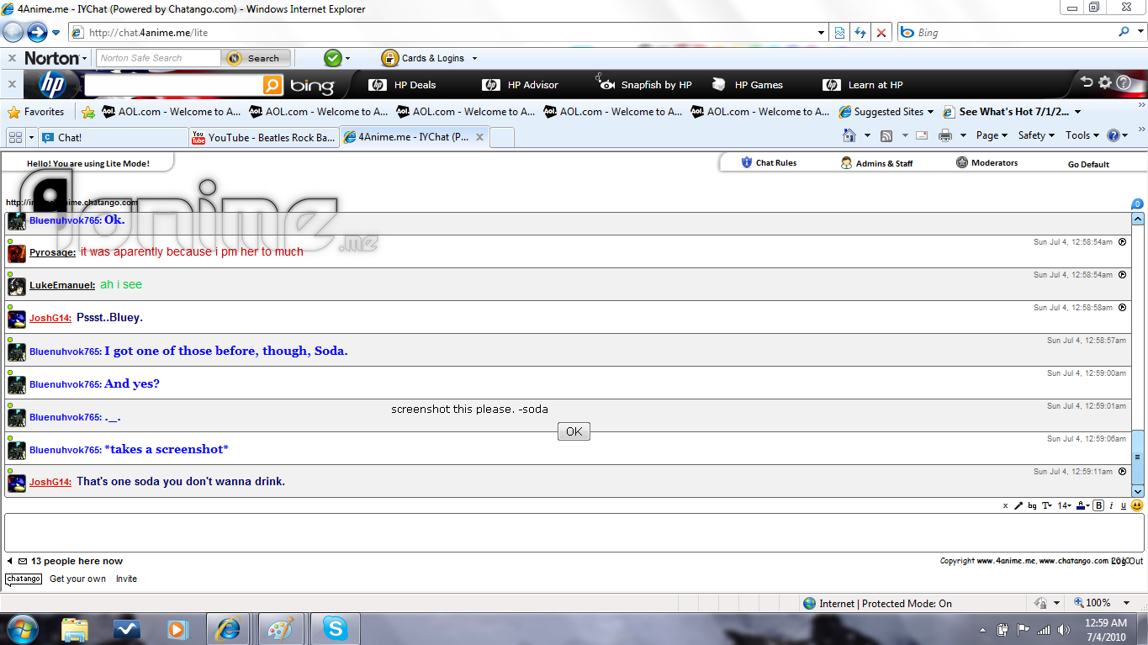
Task: Close the 4Anime.me IYChat tab
Action: point(479,137)
